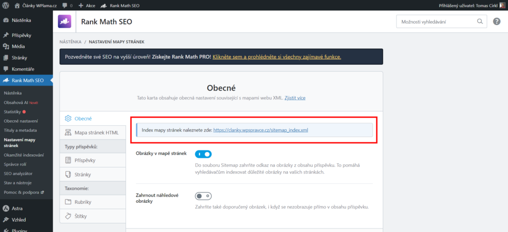
Task: Open the WordPress logo menu
Action: tap(6, 5)
